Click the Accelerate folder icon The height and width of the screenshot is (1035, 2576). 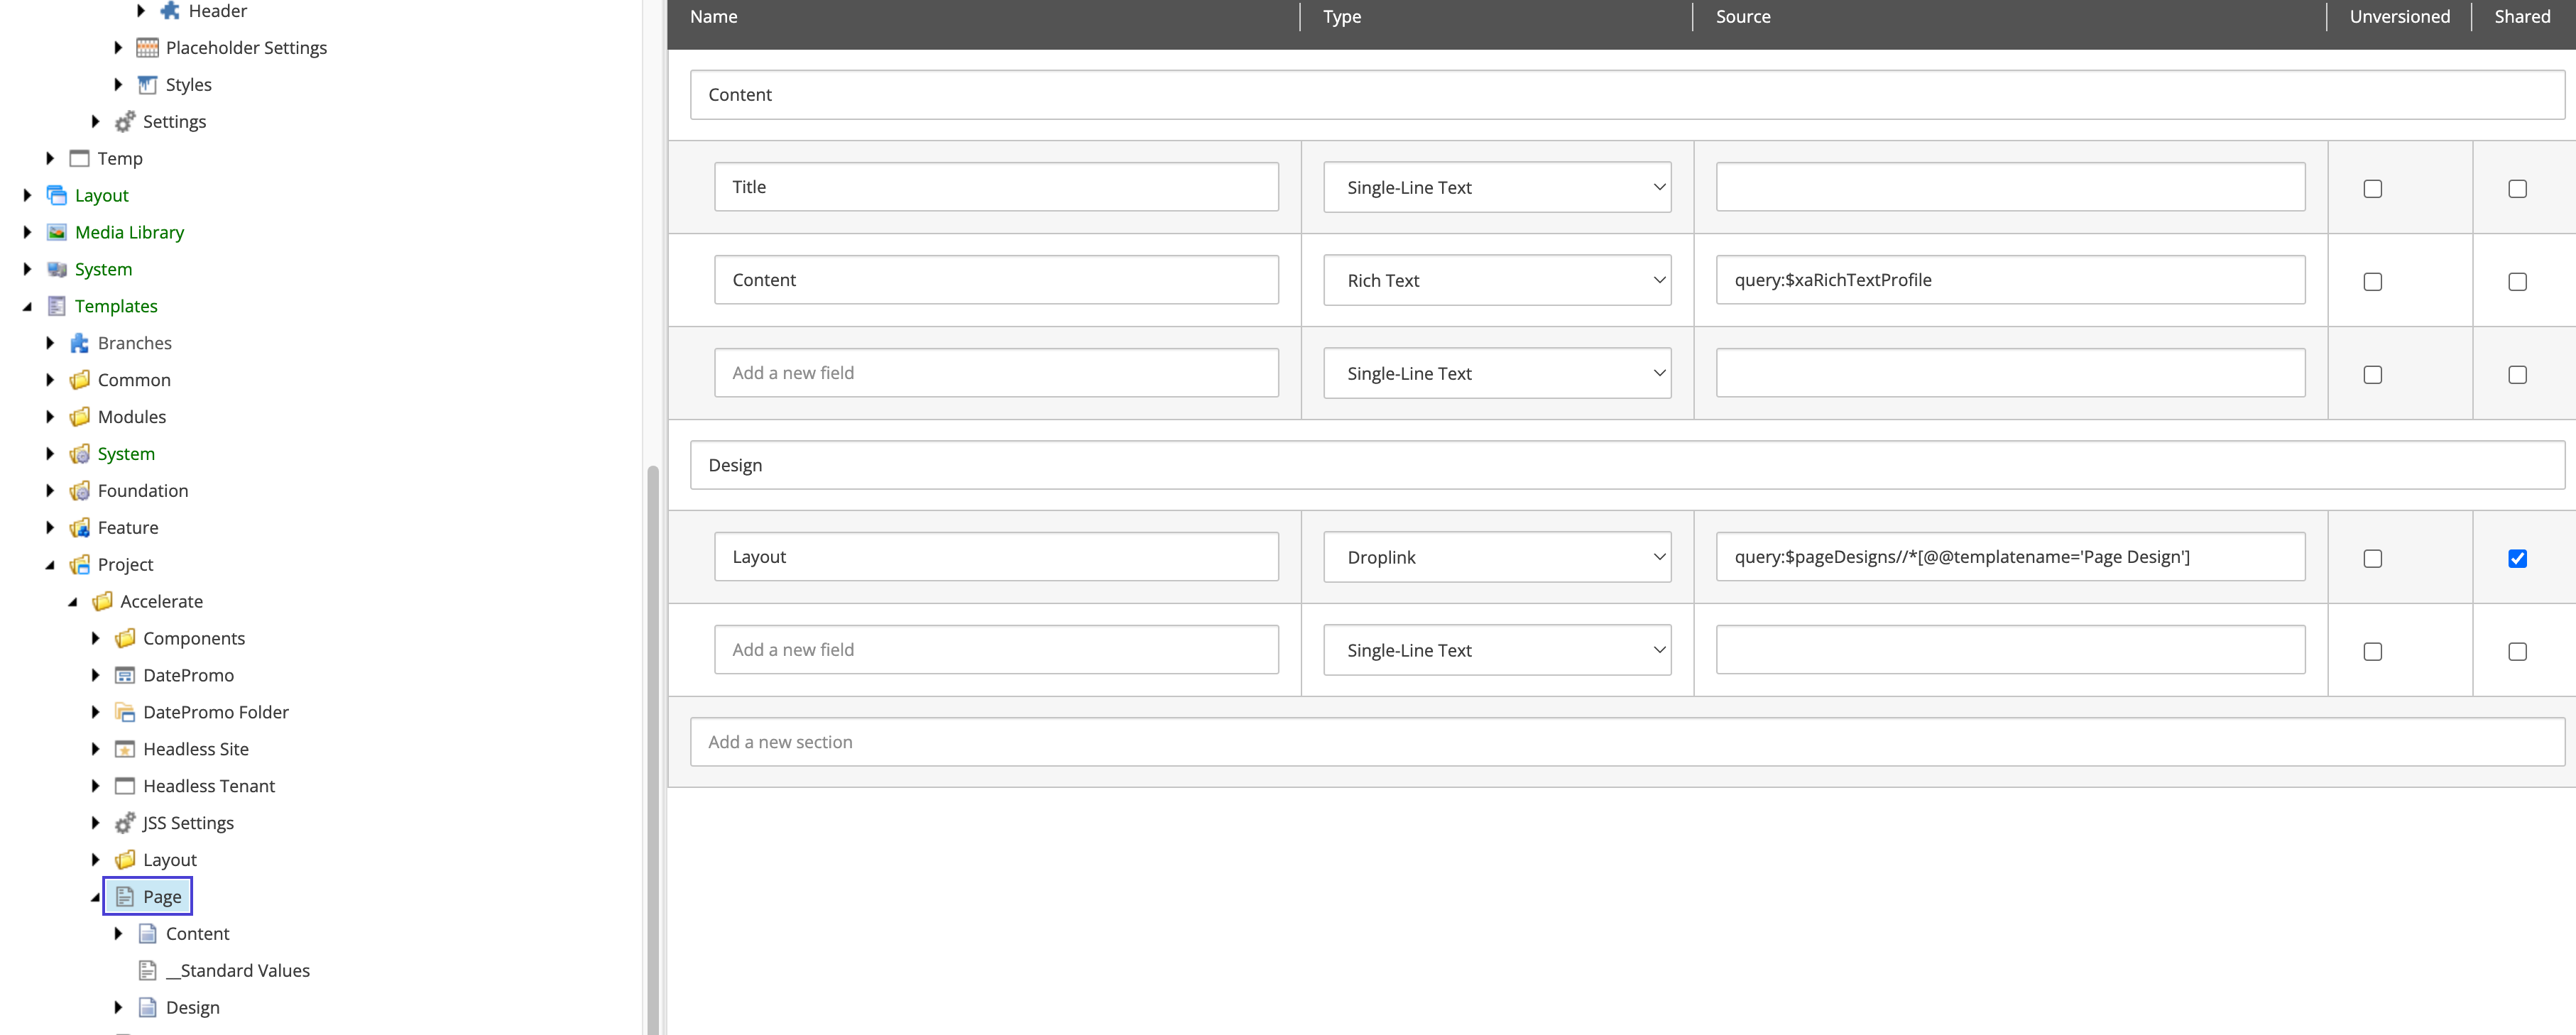(104, 601)
